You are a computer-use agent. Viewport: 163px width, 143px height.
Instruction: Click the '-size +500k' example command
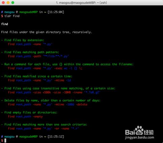[54, 92]
